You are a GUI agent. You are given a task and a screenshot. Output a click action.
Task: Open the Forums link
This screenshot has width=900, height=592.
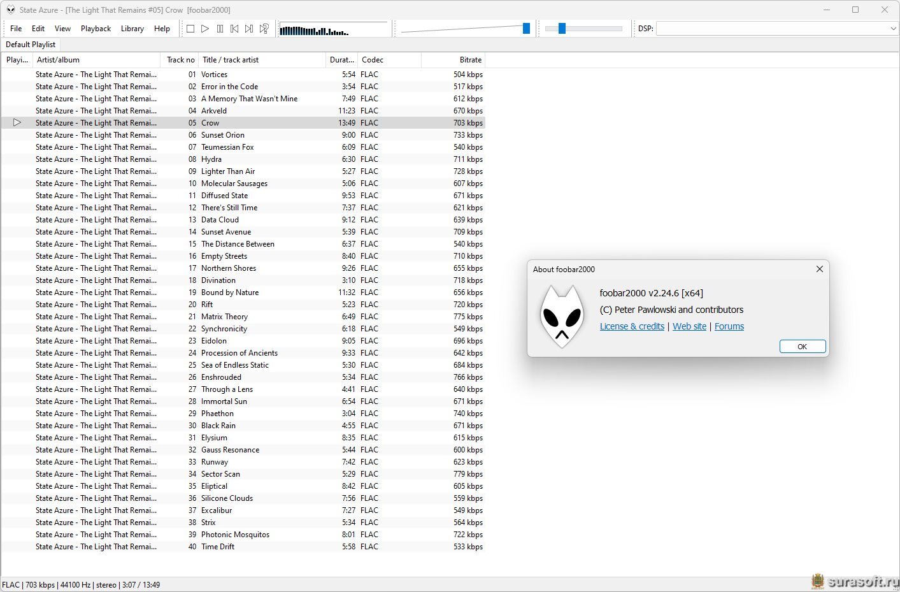pos(729,326)
